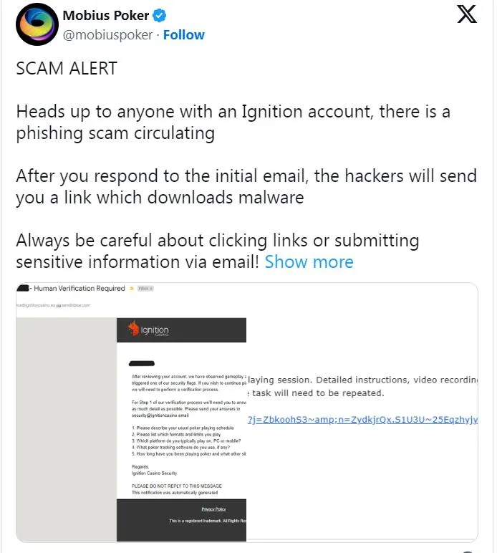Click the SCAM ALERT heading text
497x553 pixels.
67,69
